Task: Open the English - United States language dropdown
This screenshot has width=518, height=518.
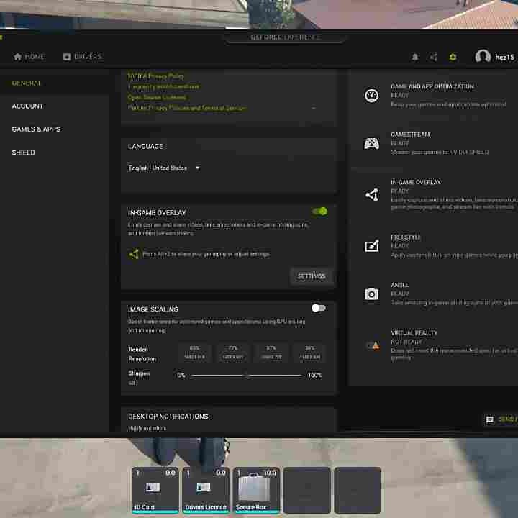Action: [164, 168]
